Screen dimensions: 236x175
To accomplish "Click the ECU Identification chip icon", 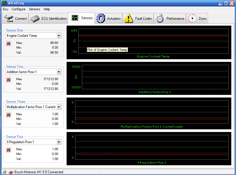I will point(35,18).
